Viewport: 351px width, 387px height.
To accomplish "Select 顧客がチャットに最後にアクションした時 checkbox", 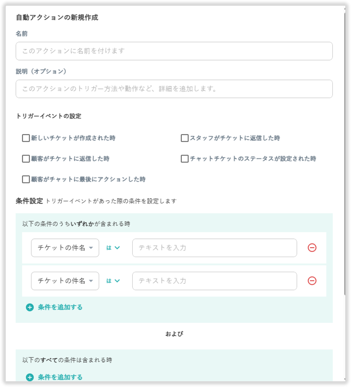I will click(26, 179).
